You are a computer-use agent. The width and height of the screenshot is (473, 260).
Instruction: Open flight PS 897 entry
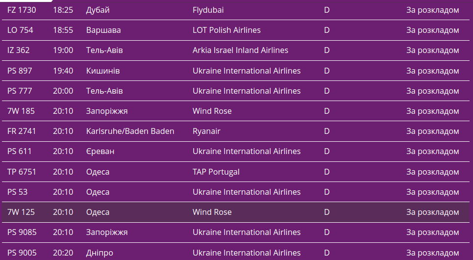click(x=20, y=71)
